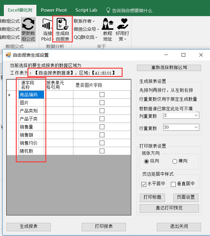Click the 打印标题 button
Screen dimensions: 210x236
[152, 198]
